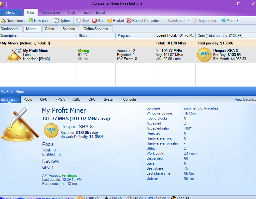Click the NiceHash [SHA3] pool text
Image resolution: width=256 pixels, height=199 pixels.
(36, 59)
